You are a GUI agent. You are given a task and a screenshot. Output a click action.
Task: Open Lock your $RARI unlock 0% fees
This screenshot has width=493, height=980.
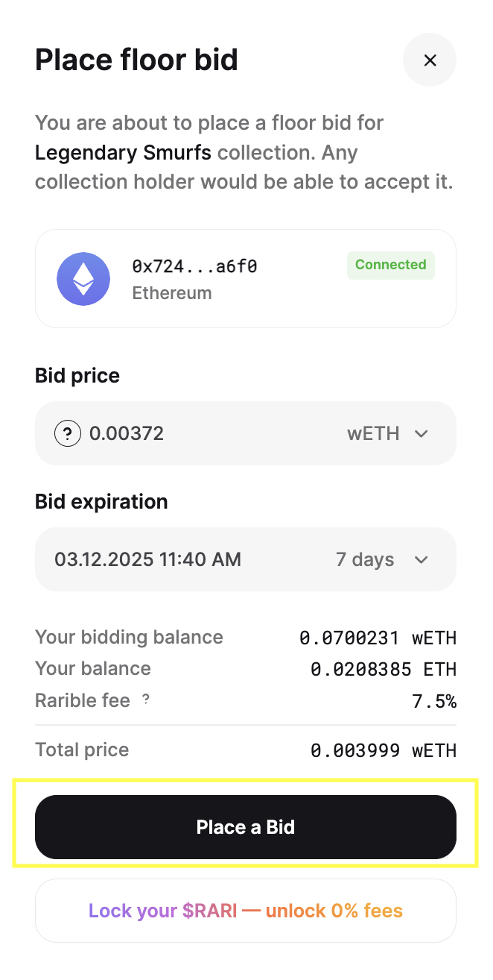pos(246,911)
